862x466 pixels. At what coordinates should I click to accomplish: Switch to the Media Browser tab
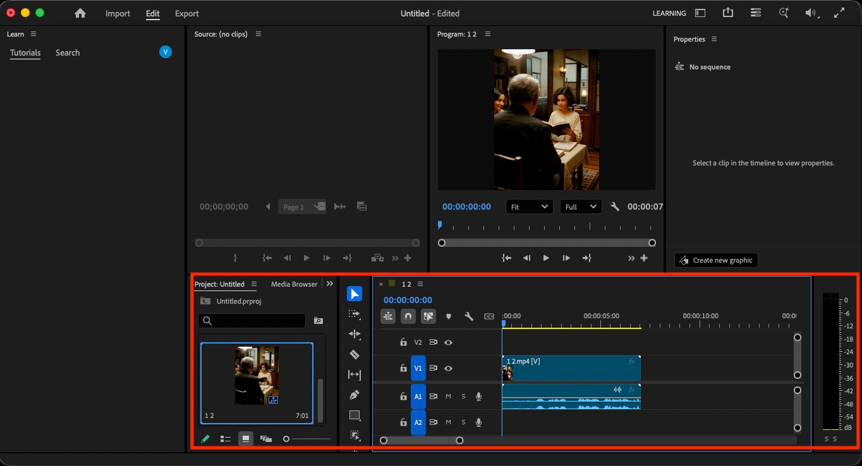coord(294,284)
